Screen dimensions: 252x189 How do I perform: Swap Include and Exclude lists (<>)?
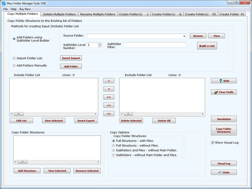click(x=109, y=113)
